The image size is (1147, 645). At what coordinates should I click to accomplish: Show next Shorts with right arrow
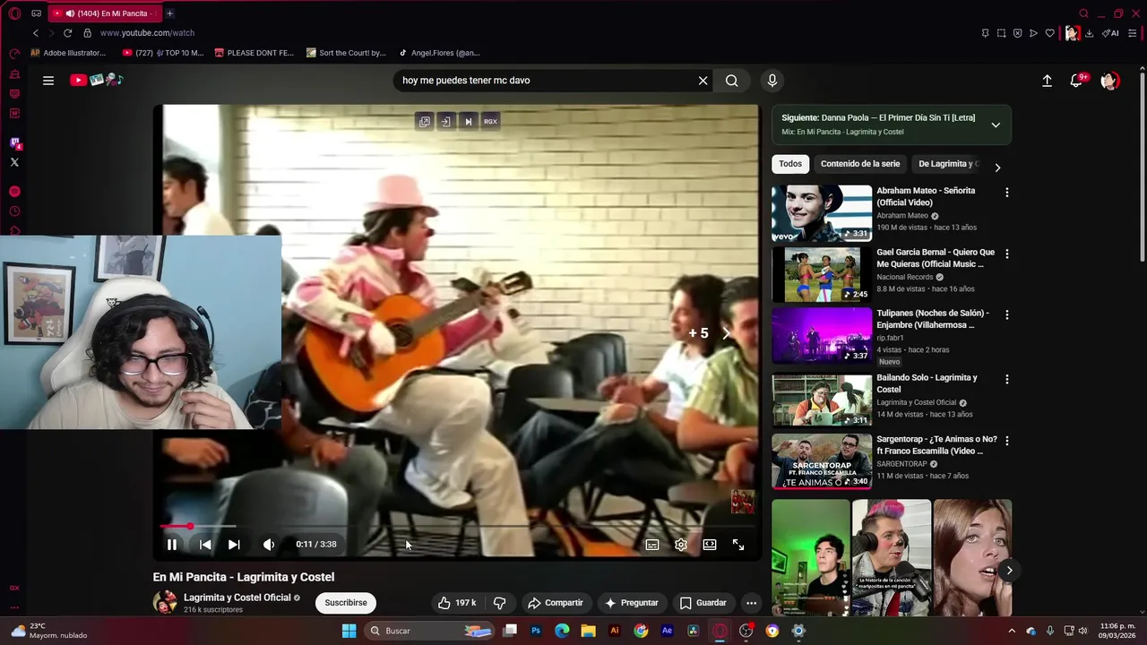pos(1009,571)
